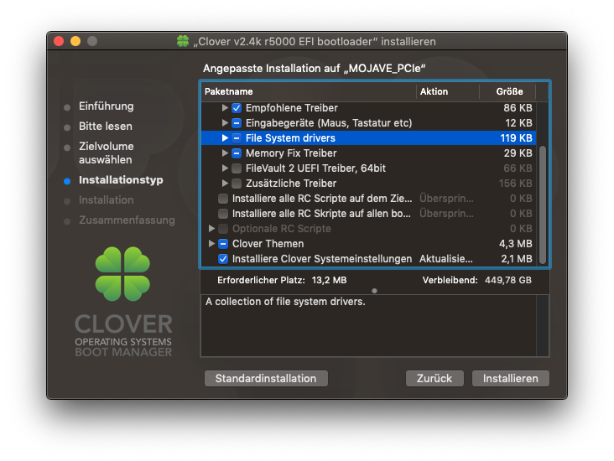The width and height of the screenshot is (614, 461).
Task: Toggle the File System drivers checkbox
Action: coord(237,138)
